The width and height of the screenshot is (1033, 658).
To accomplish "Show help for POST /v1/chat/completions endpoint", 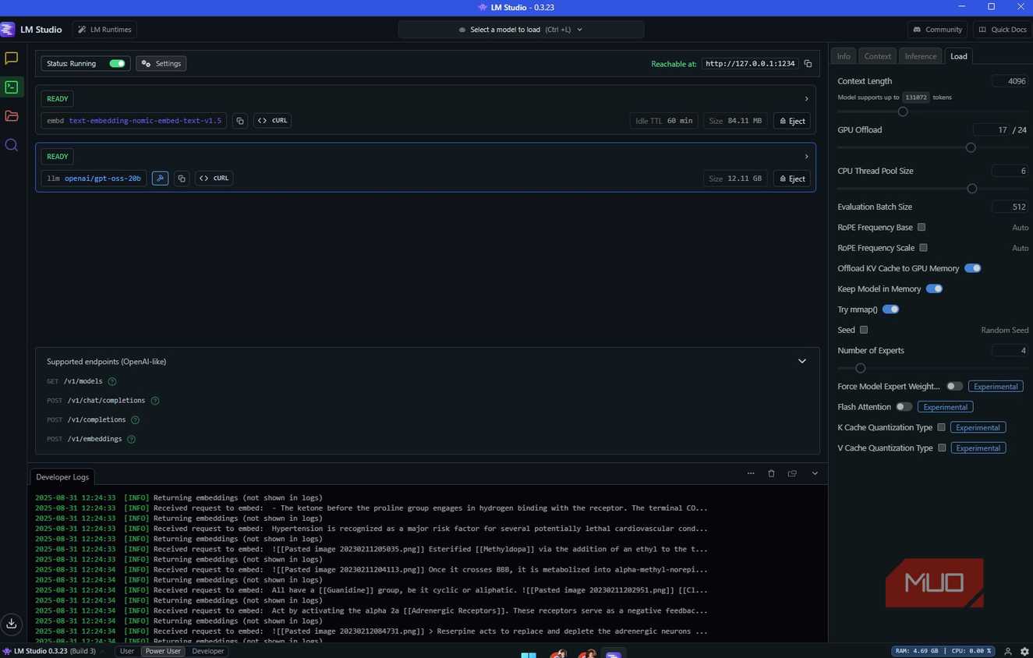I will 154,401.
